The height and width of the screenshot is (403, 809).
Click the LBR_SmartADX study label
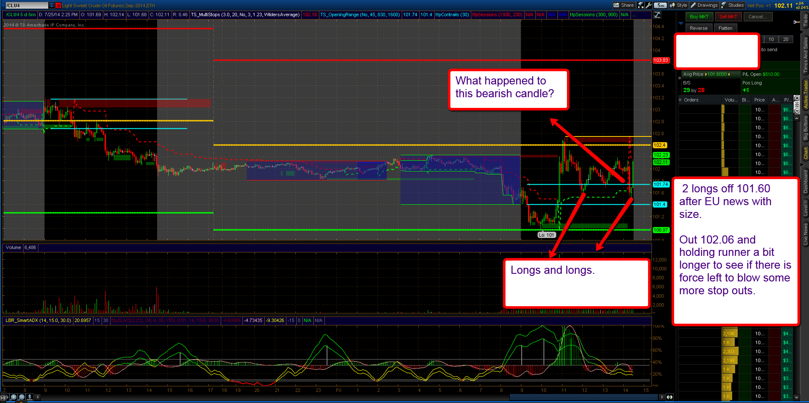coord(38,320)
